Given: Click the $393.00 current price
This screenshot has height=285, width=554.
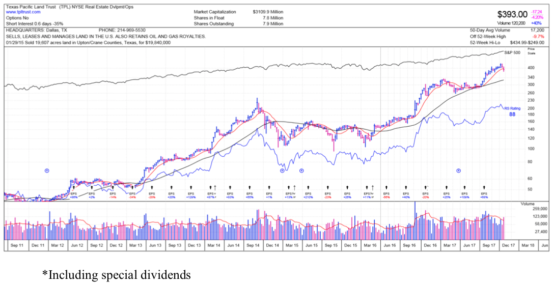Looking at the screenshot, I should 512,14.
